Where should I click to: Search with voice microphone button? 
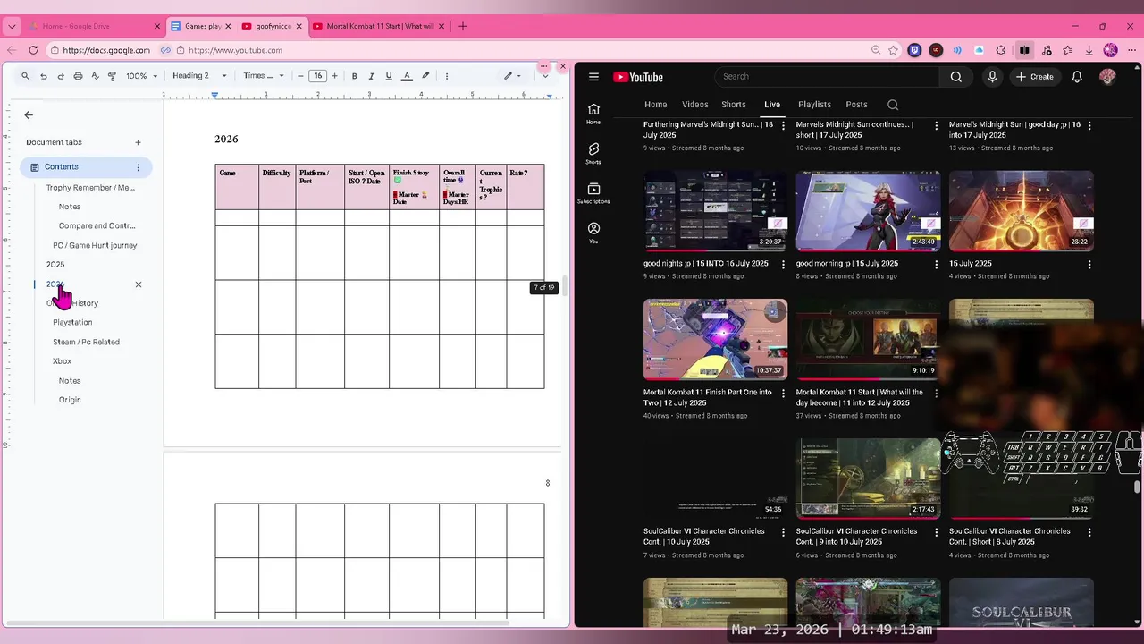[992, 77]
